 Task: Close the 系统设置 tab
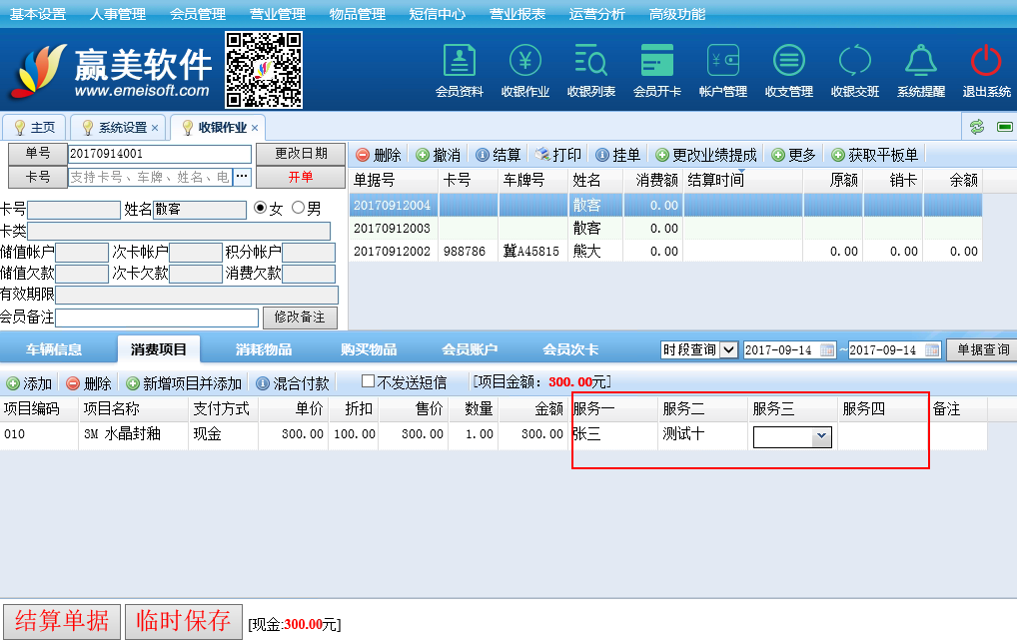(155, 128)
